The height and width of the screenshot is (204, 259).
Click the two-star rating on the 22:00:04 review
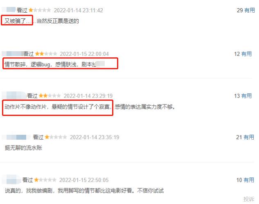pos(46,54)
